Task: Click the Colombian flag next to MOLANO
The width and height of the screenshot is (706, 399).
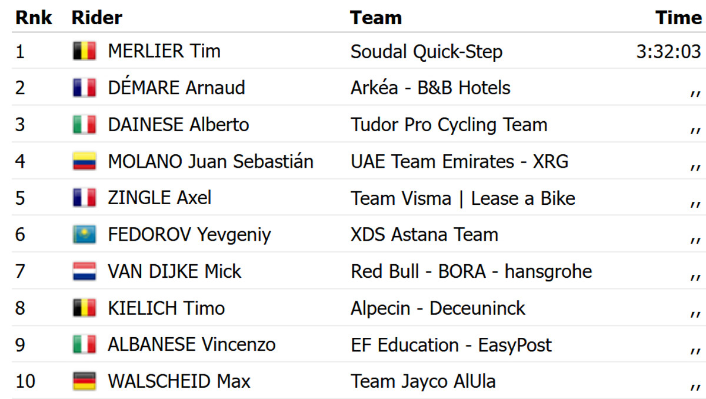Action: 84,161
